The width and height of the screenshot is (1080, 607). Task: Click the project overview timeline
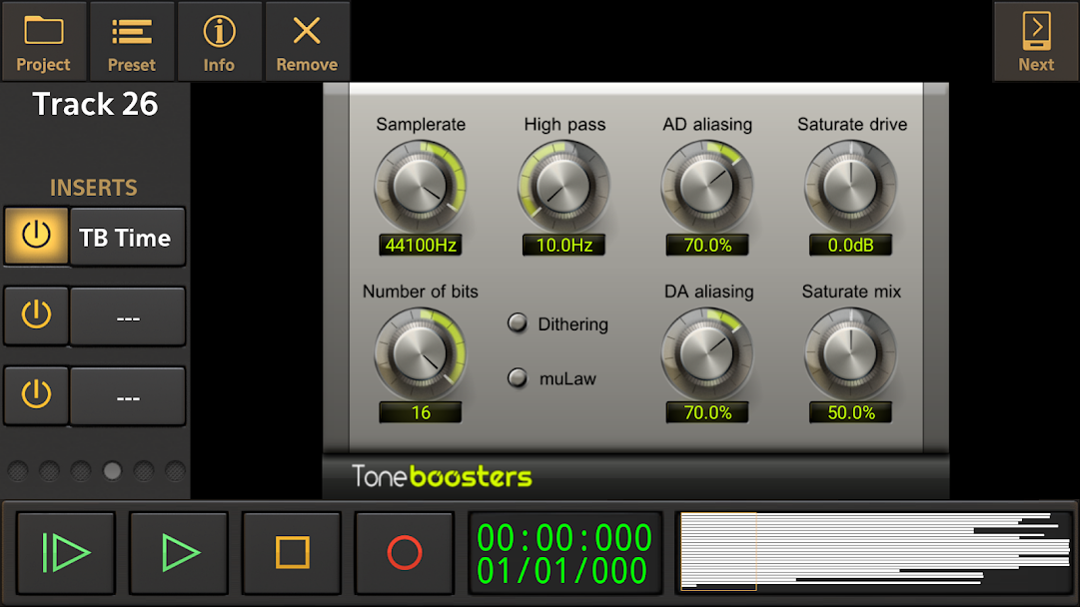click(875, 552)
